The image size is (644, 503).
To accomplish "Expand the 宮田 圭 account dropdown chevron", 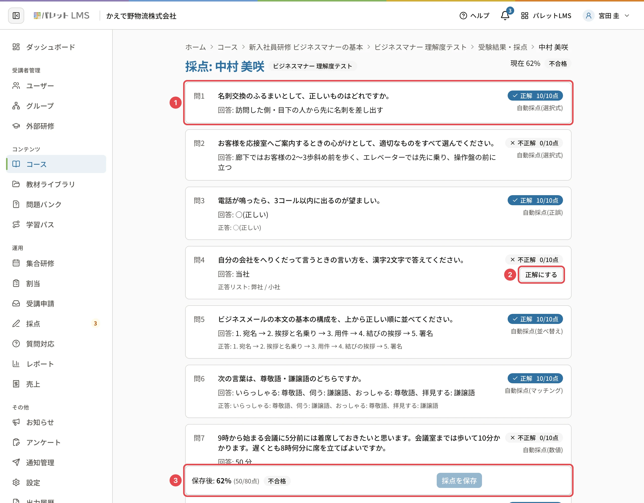I will [627, 16].
